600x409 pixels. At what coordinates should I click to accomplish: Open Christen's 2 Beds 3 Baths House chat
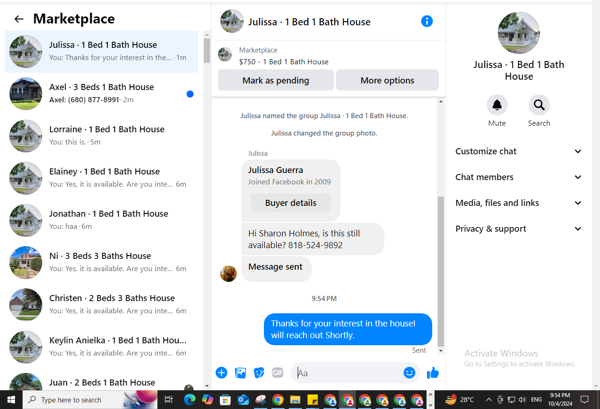[101, 305]
